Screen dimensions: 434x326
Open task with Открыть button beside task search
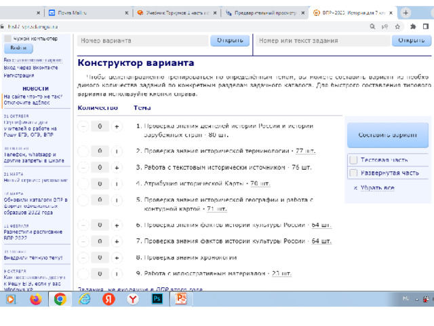412,41
